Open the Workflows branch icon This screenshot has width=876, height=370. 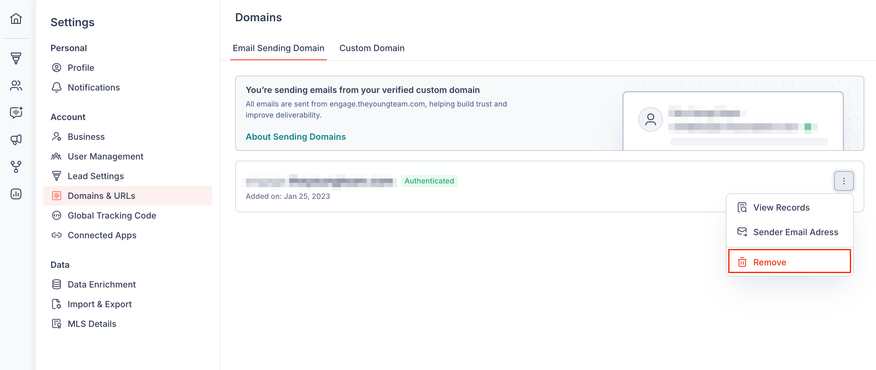click(16, 167)
